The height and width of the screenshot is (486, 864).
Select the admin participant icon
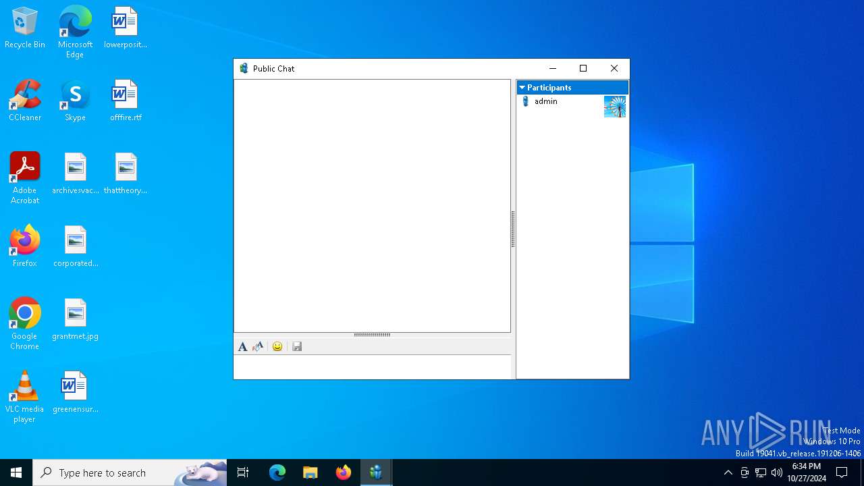tap(526, 101)
